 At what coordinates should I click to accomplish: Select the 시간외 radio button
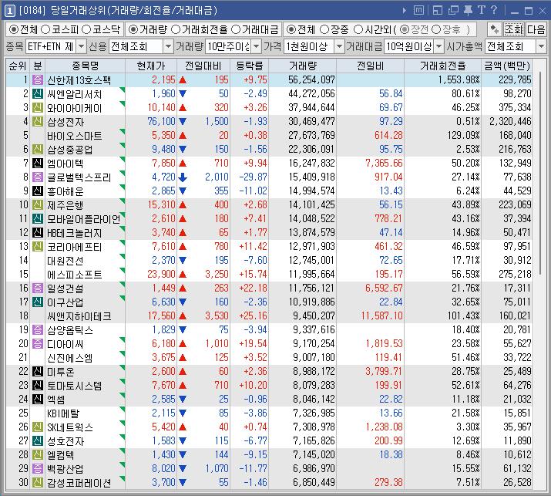pyautogui.click(x=358, y=29)
